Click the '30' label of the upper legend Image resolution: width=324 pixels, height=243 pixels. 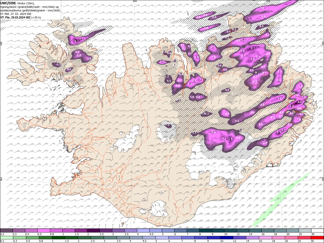click(x=313, y=234)
